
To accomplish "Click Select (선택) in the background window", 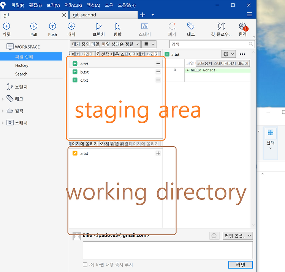I will point(271,143).
